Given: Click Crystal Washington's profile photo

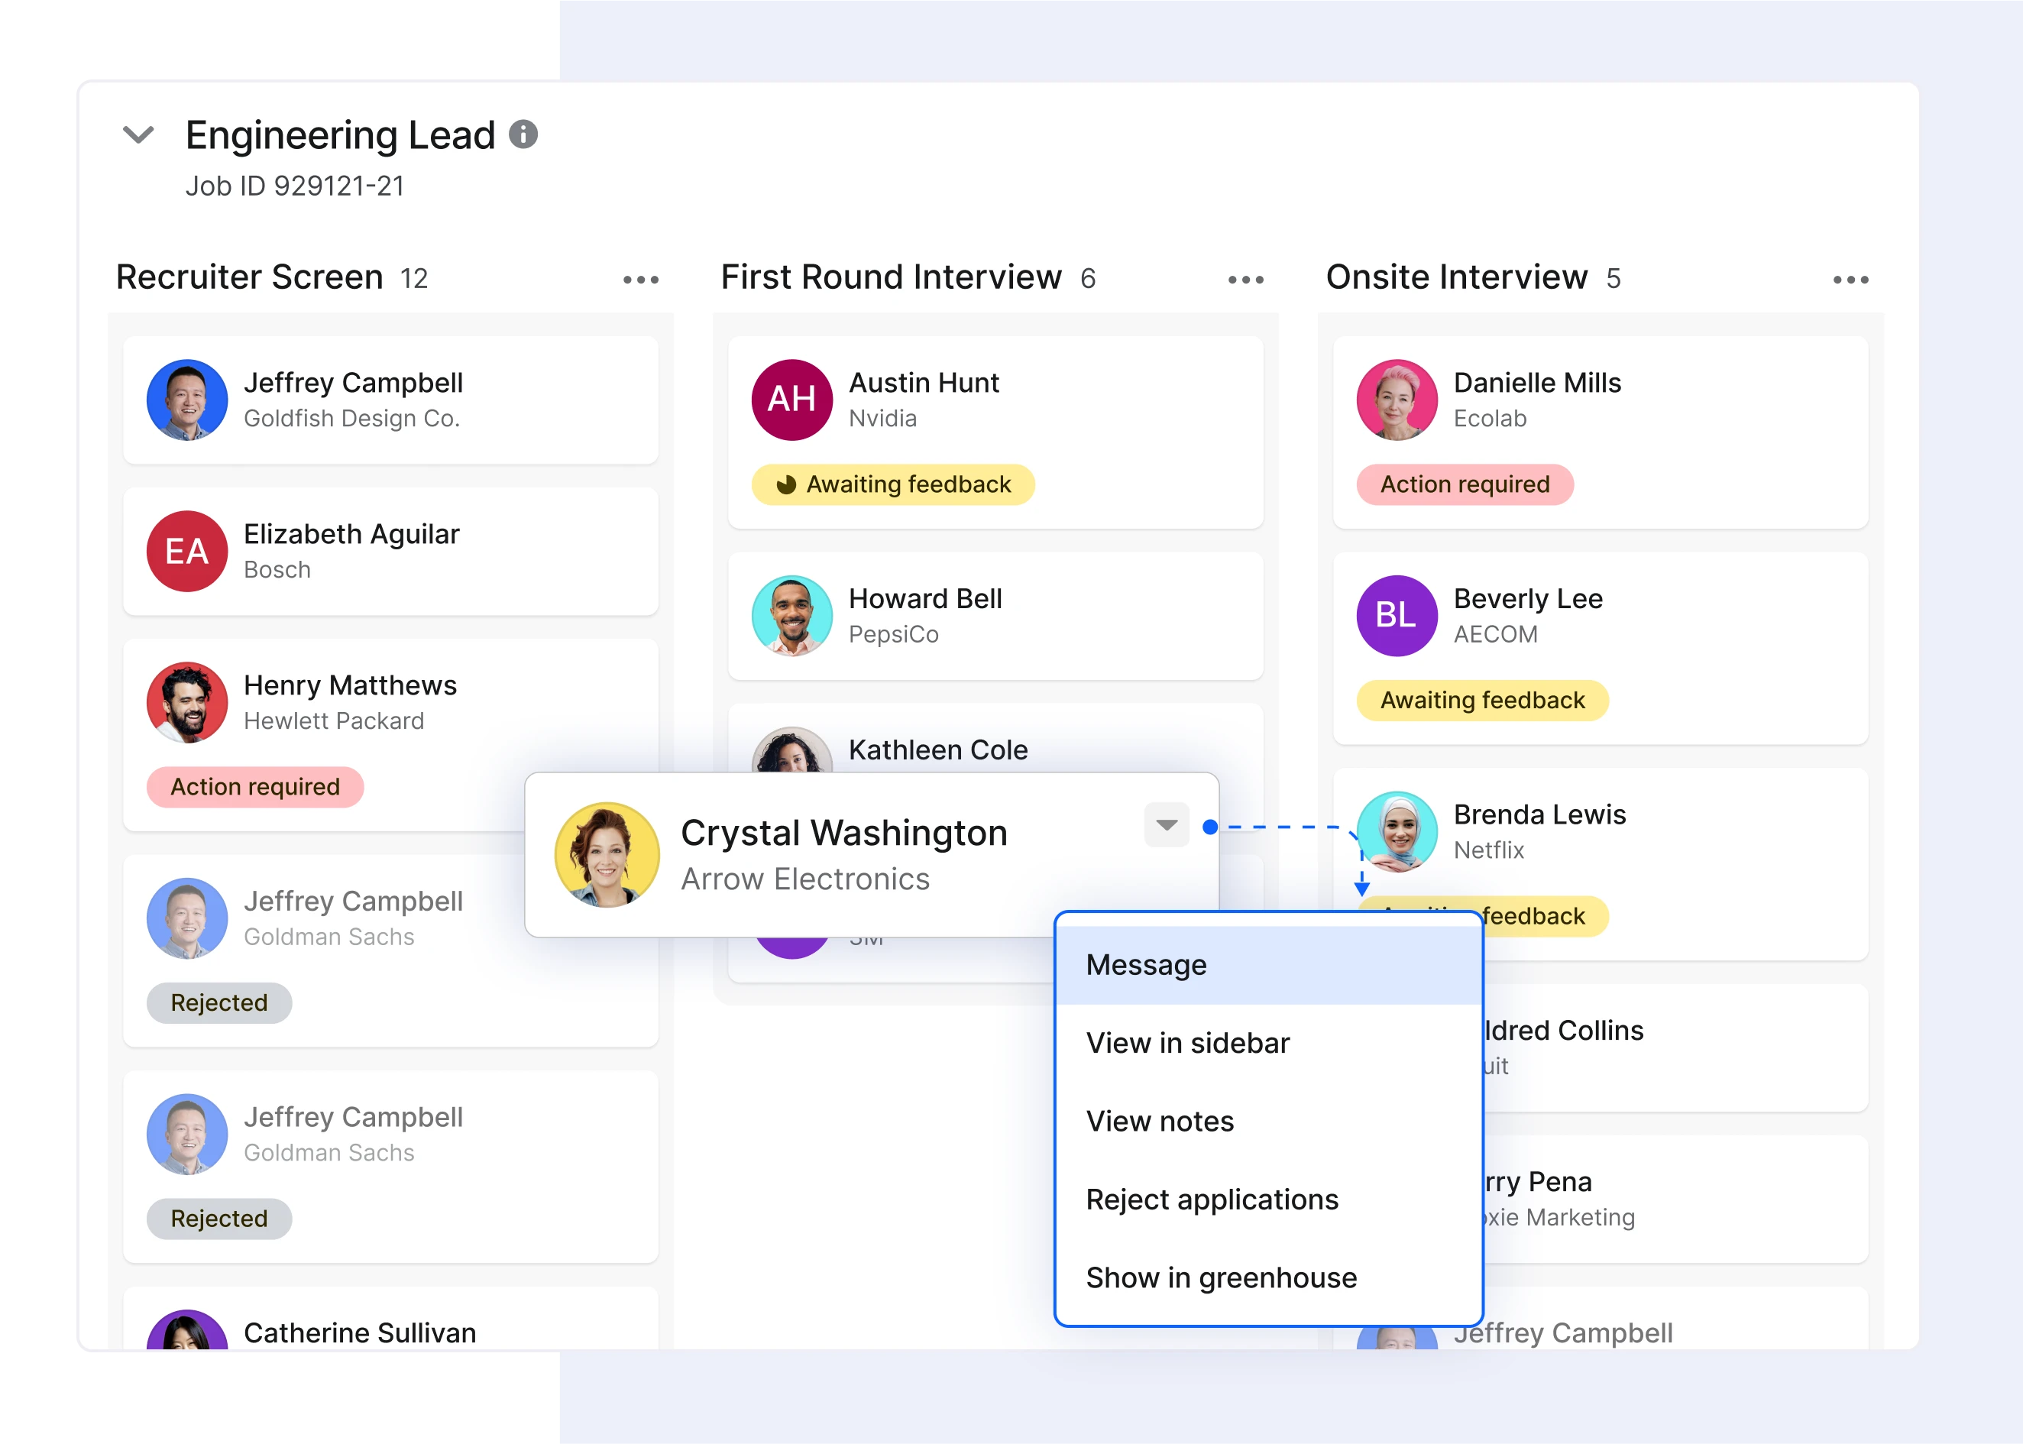Looking at the screenshot, I should tap(607, 854).
